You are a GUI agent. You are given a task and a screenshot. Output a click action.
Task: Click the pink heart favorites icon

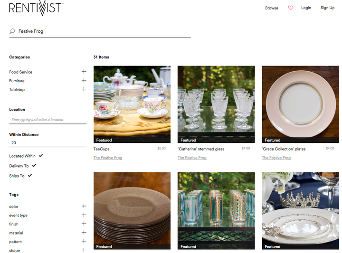pyautogui.click(x=291, y=8)
